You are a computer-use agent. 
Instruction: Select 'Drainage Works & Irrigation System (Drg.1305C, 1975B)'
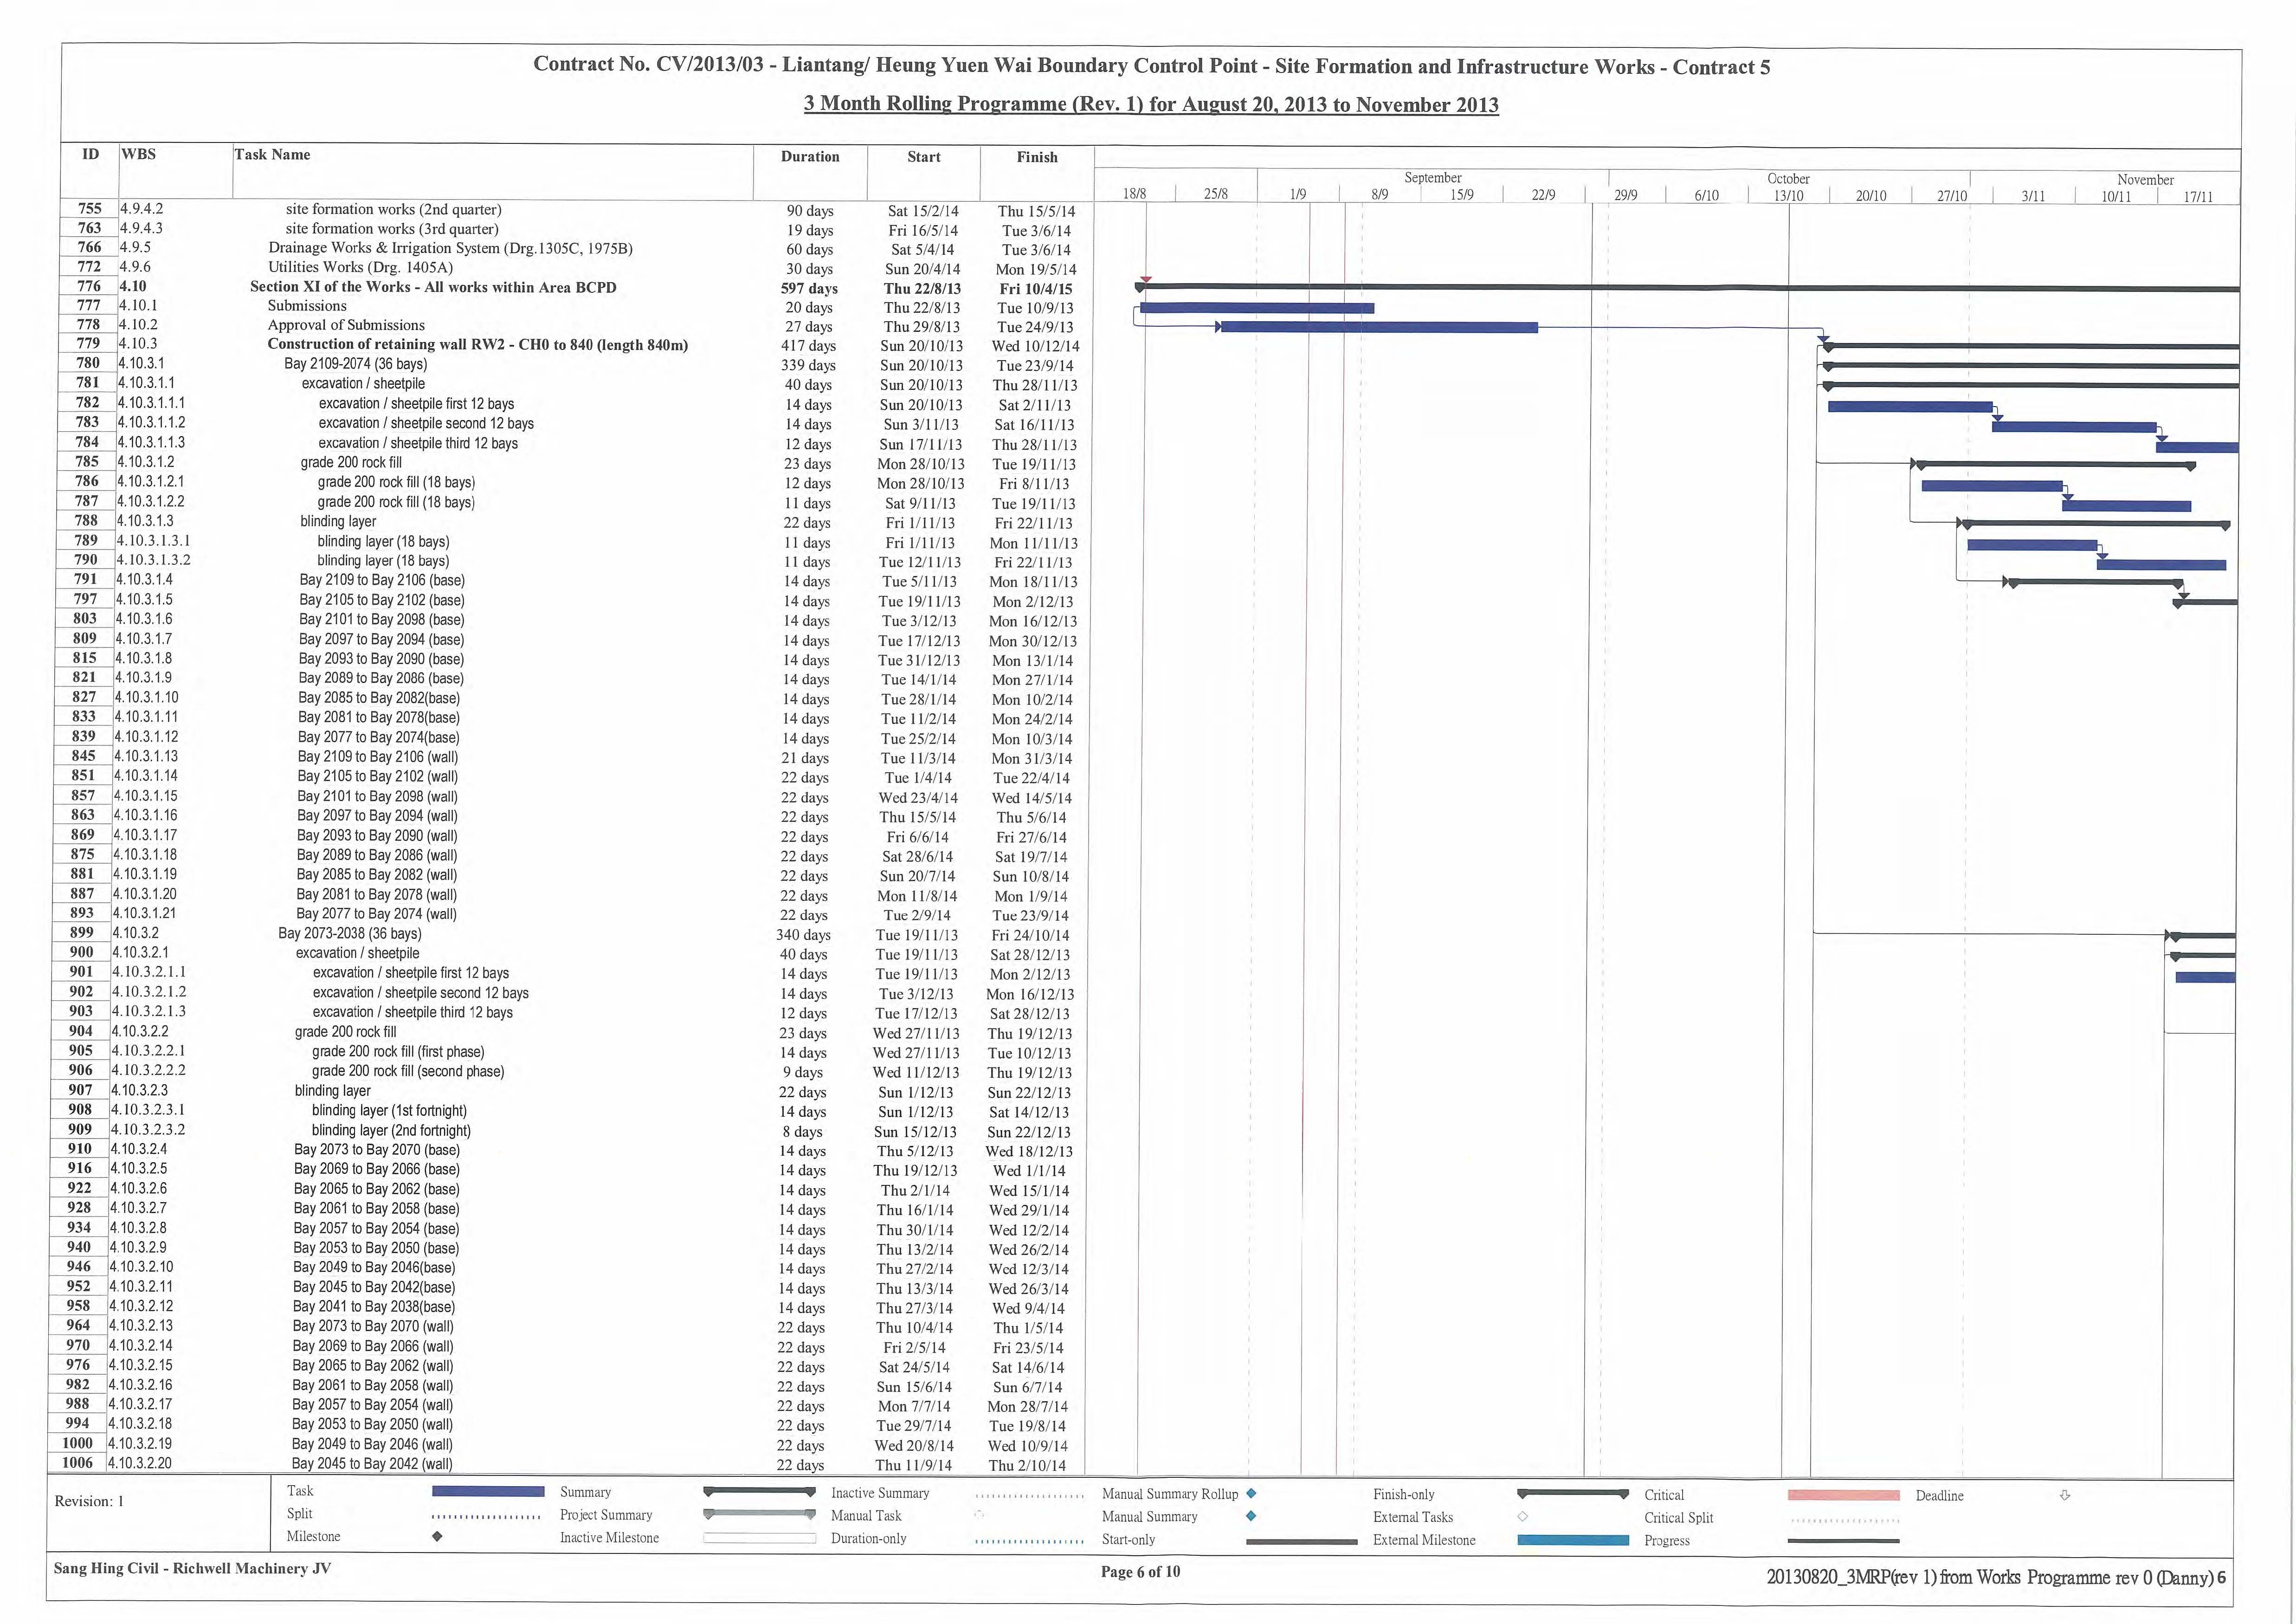click(x=450, y=248)
